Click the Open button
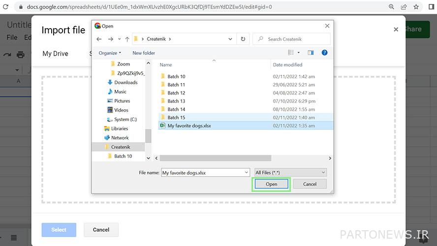437x246 pixels. (271, 184)
